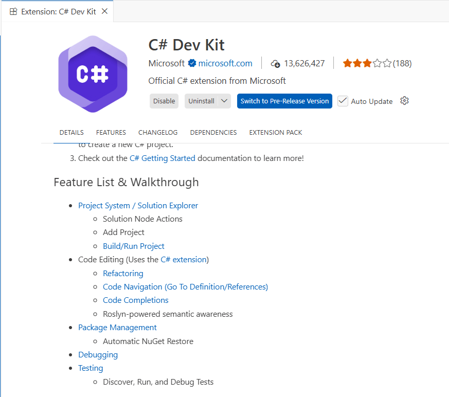Disable the C# Dev Kit extension
Screen dimensions: 449x397
(164, 101)
